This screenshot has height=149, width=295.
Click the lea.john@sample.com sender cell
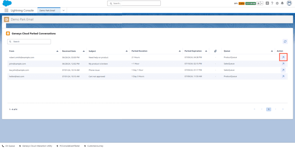click(x=19, y=70)
